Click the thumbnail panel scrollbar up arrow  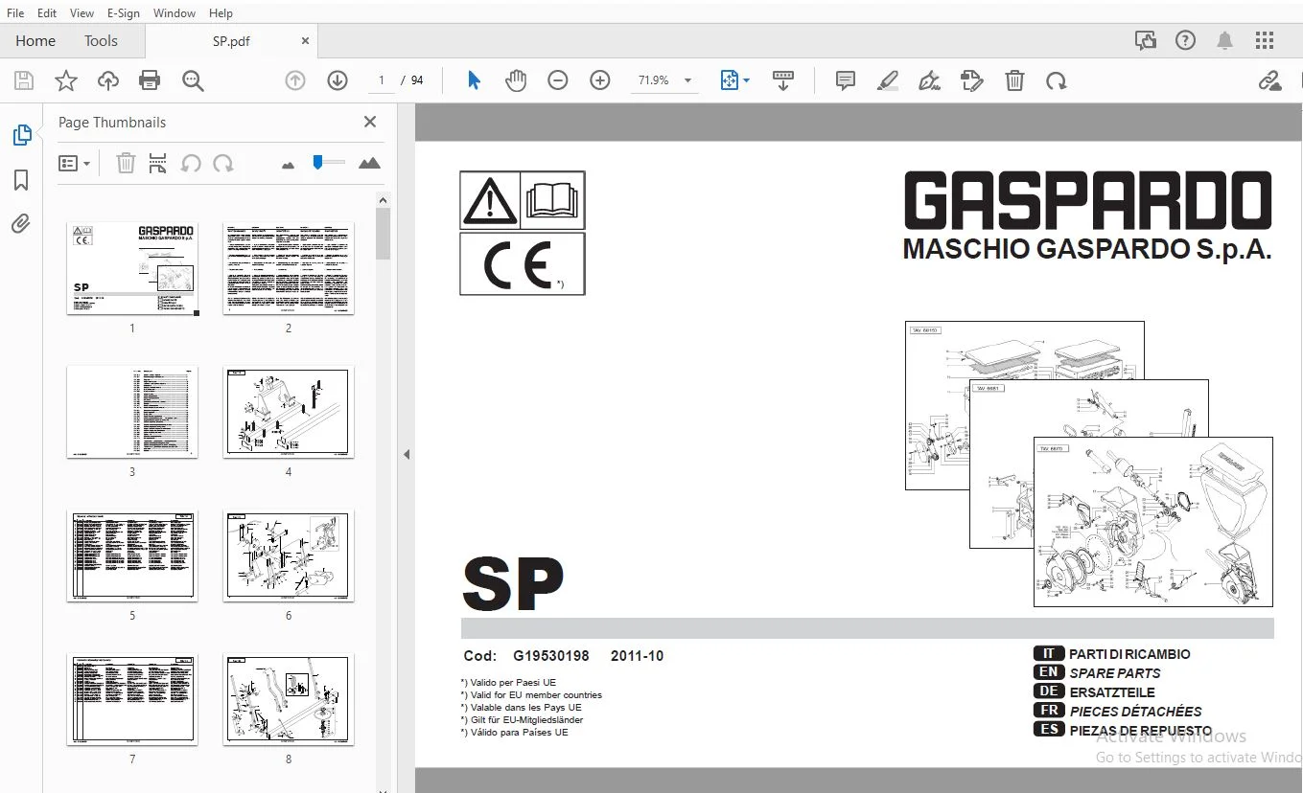coord(383,200)
